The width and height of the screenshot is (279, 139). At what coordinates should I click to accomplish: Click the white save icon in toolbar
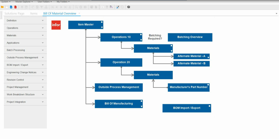pos(7,7)
